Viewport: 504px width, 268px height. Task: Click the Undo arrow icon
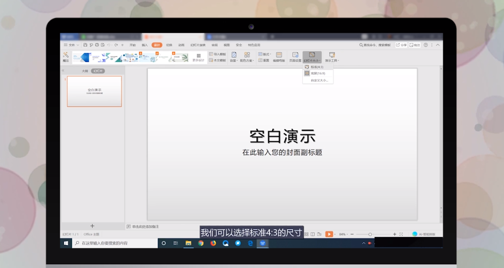(x=109, y=45)
